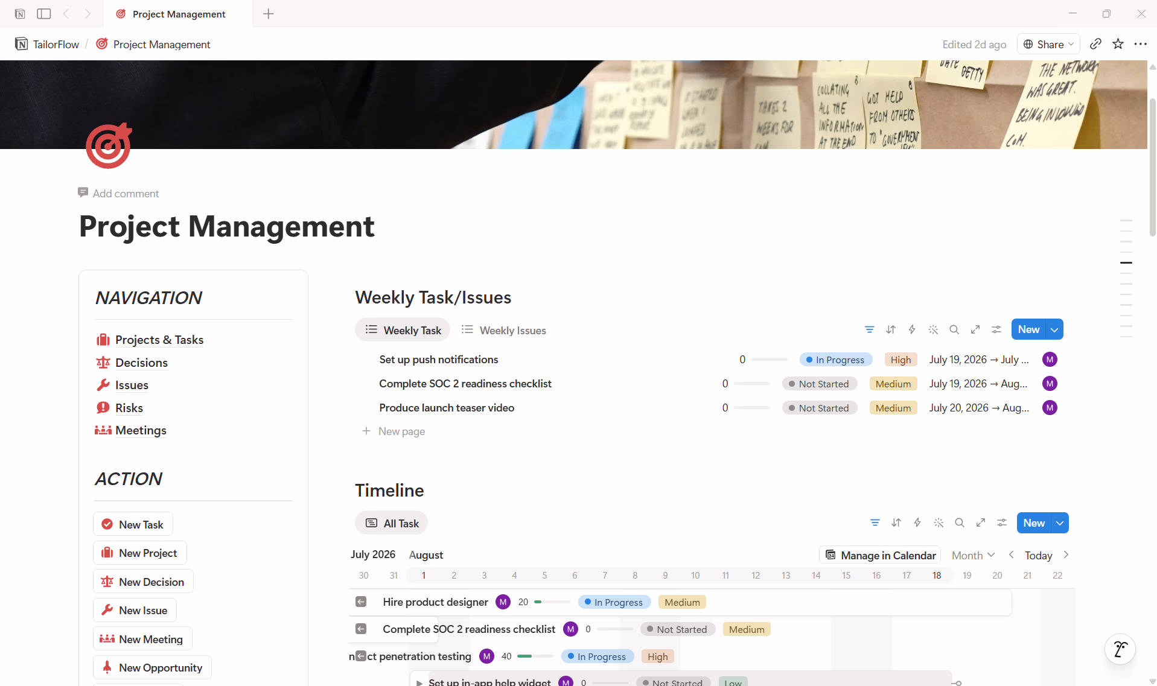Click the page vertical scrollbar

click(x=1152, y=169)
